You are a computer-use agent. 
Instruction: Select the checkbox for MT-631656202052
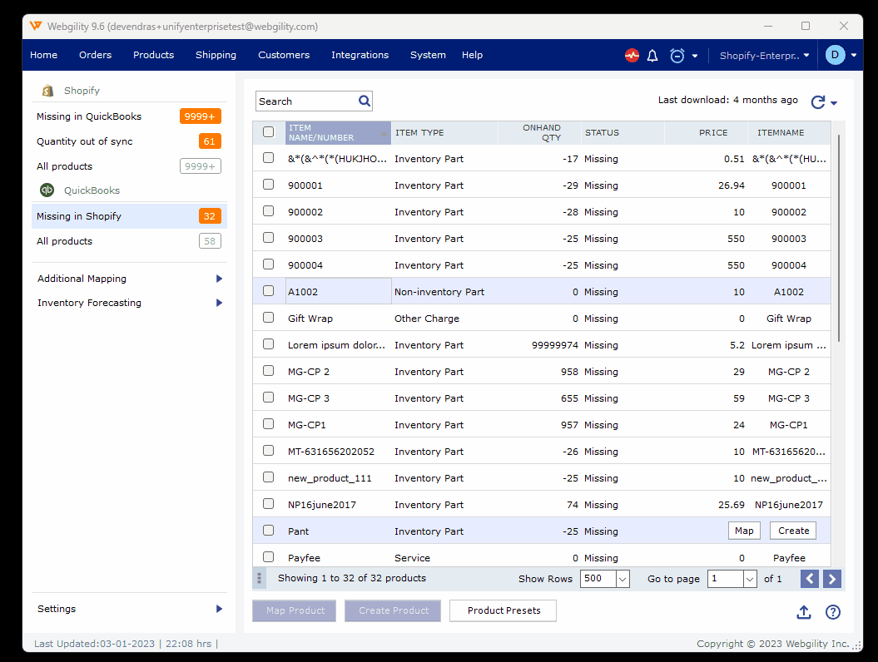(269, 451)
